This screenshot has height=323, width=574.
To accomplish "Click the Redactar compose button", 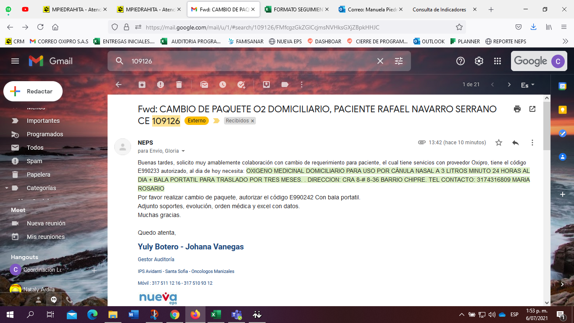I will click(x=33, y=91).
